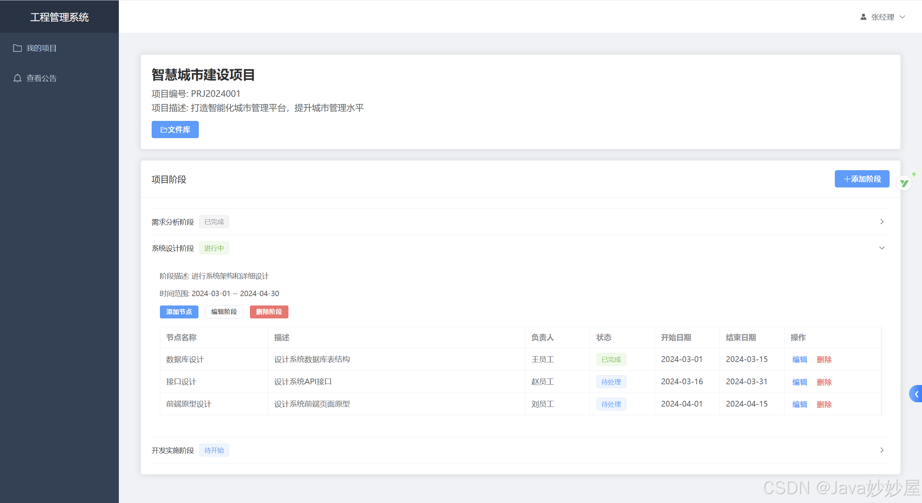Open the user dropdown arrow next to 张经理
This screenshot has width=922, height=503.
click(902, 17)
